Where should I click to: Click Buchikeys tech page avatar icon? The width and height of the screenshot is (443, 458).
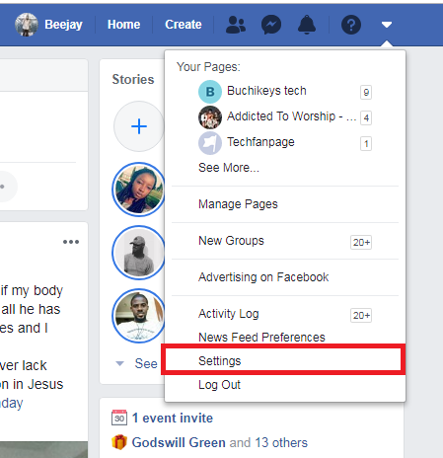[210, 92]
